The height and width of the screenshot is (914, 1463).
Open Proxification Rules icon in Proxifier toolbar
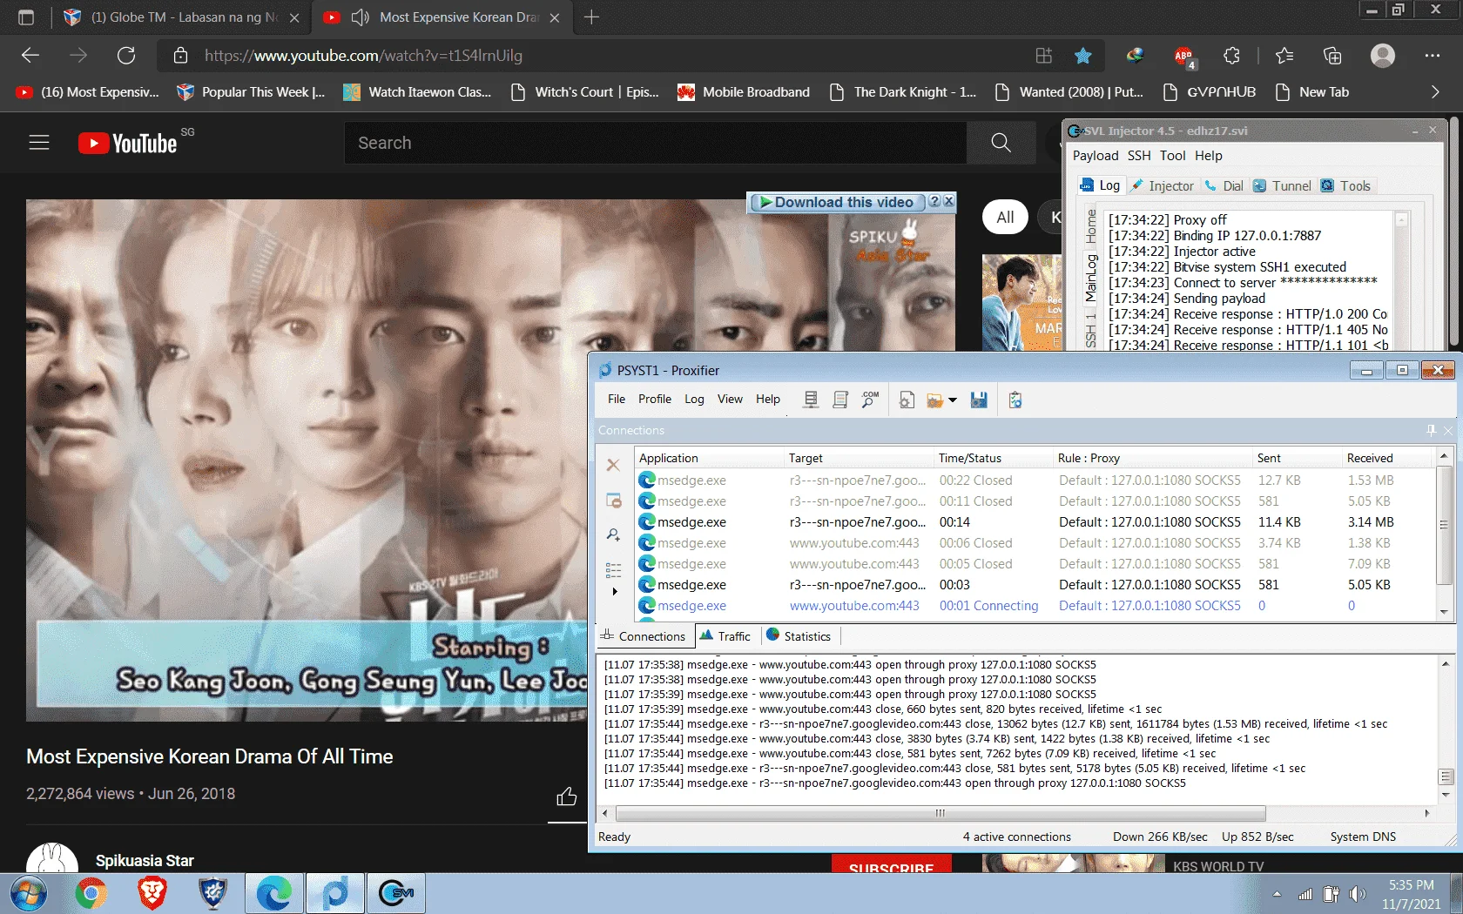tap(840, 400)
